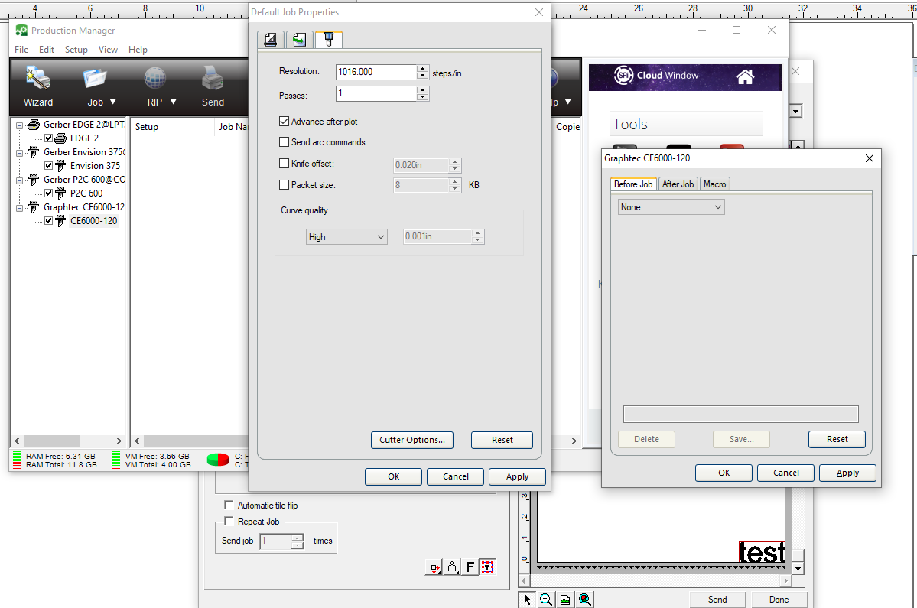
Task: Open the Edit menu
Action: 47,50
